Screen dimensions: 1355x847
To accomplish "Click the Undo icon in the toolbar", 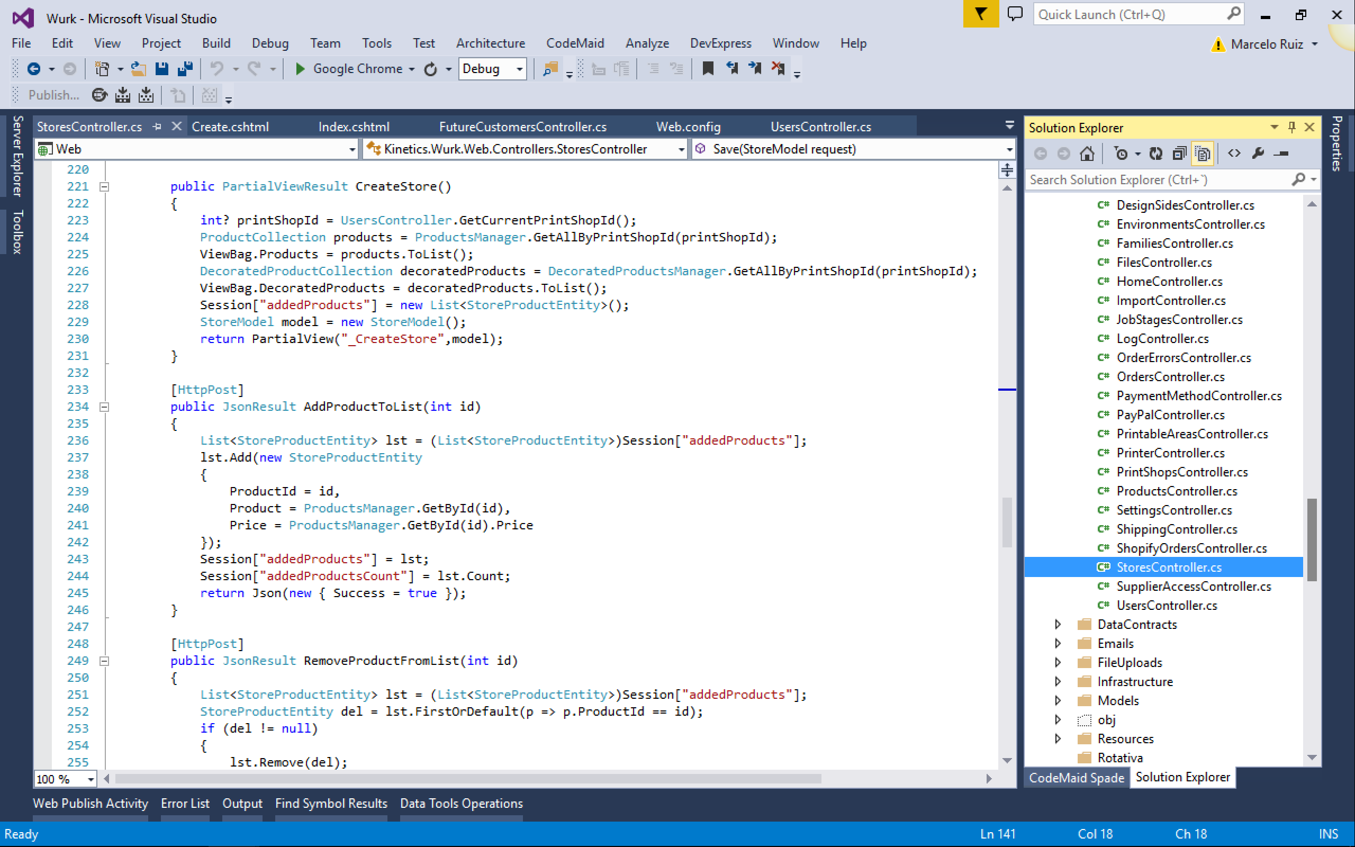I will click(x=217, y=68).
